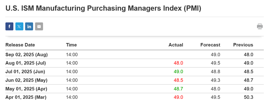
Task: Open the Apr 01, 2025 (Mar) release row
Action: [134, 97]
